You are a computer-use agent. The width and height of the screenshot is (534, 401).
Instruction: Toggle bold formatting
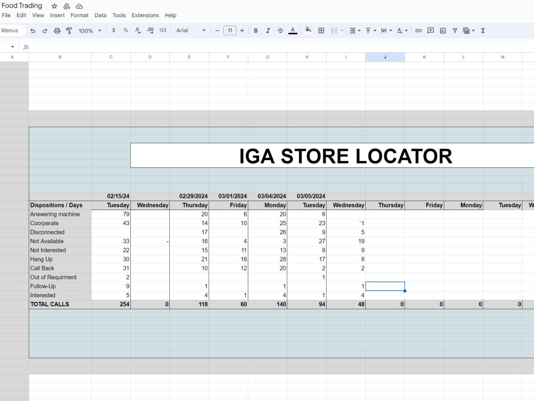(256, 30)
